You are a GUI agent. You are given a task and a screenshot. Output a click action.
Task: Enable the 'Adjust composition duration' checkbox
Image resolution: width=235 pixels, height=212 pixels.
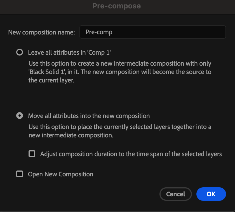coord(32,154)
